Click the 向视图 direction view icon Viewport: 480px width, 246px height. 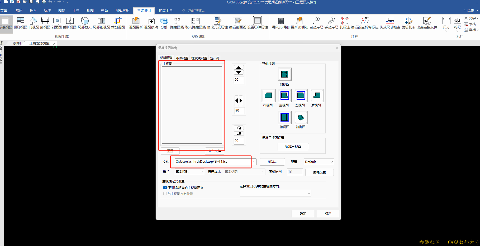pyautogui.click(x=34, y=23)
